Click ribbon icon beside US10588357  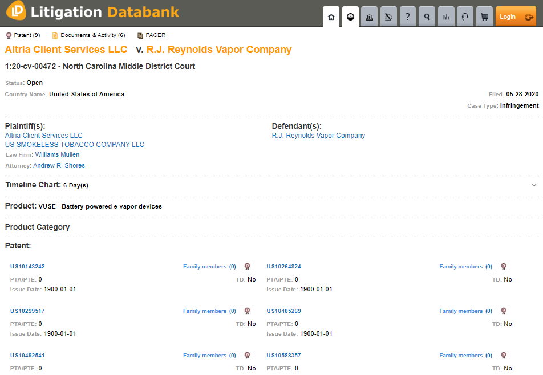[504, 355]
